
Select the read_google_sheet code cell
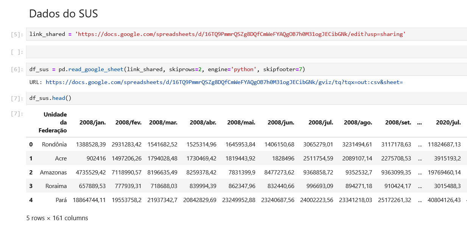246,69
